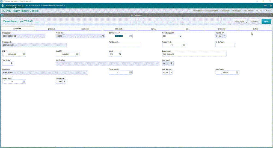Image resolution: width=273 pixels, height=148 pixels.
Task: Click the help icon in top bar
Action: click(271, 5)
